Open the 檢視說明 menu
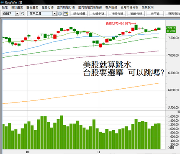 [x=148, y=8]
